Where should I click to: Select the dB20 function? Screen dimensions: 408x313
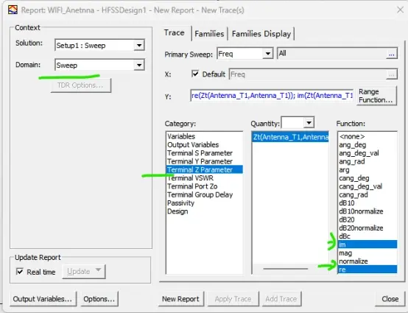coord(347,219)
